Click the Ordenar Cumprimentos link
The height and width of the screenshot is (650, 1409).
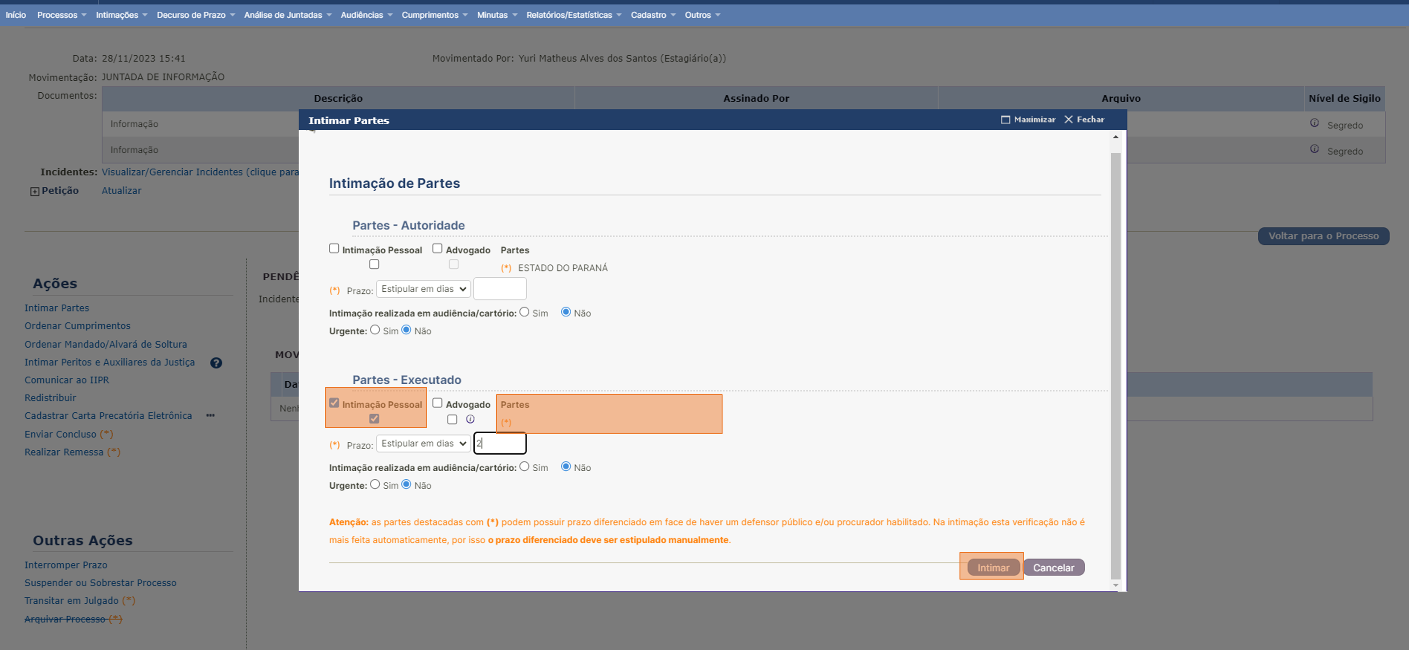78,326
